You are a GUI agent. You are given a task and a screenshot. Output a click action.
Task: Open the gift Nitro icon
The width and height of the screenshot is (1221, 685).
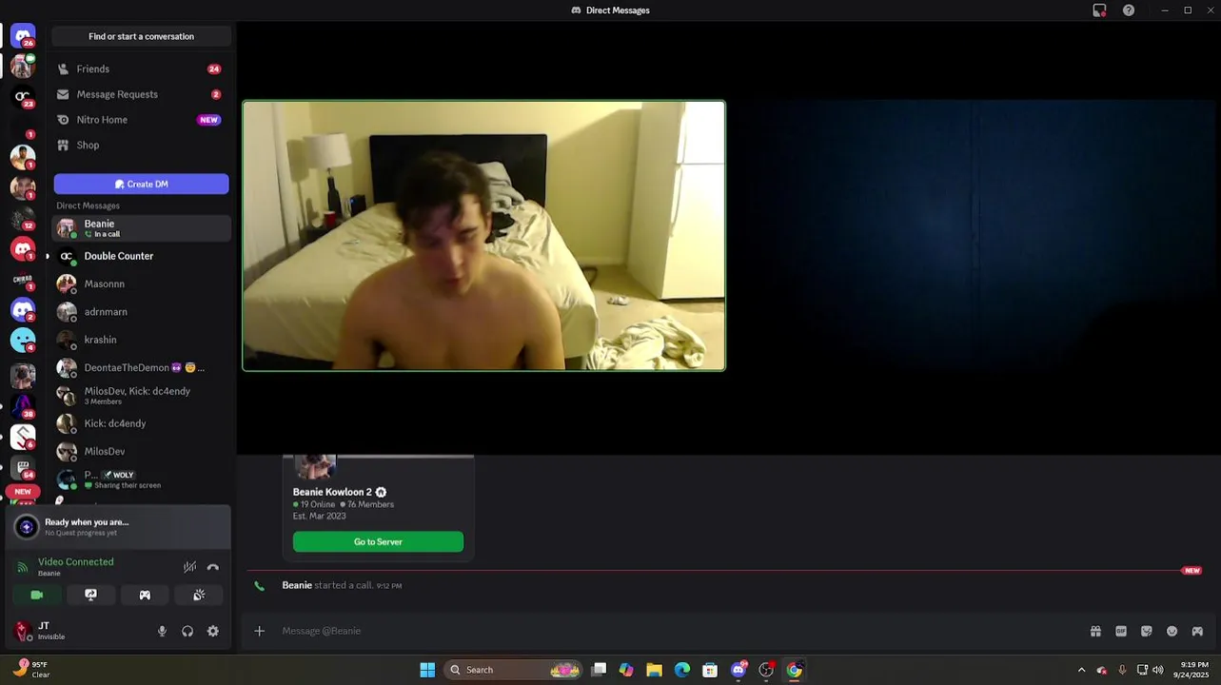click(1095, 631)
